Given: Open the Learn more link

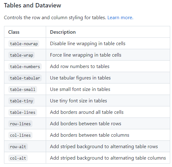Looking at the screenshot, I should (120, 18).
